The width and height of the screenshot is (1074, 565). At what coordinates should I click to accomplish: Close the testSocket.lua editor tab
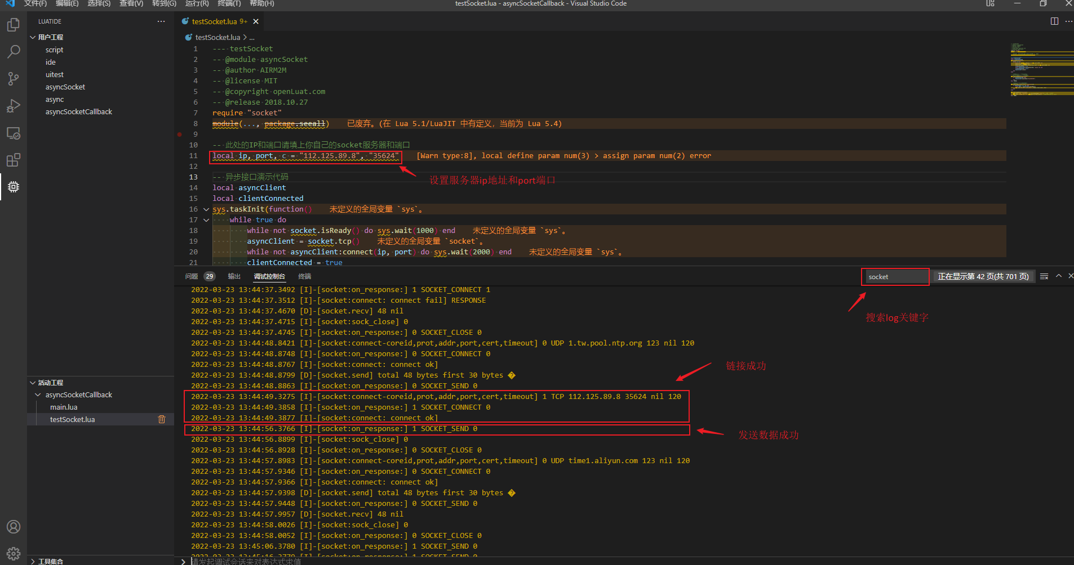pos(256,21)
